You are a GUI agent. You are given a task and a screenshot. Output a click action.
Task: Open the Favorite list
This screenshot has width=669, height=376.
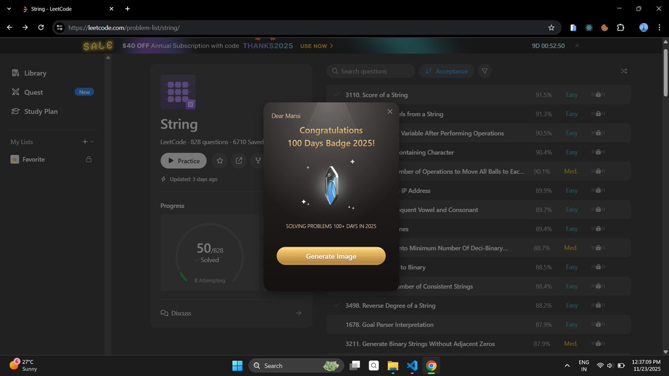[33, 159]
